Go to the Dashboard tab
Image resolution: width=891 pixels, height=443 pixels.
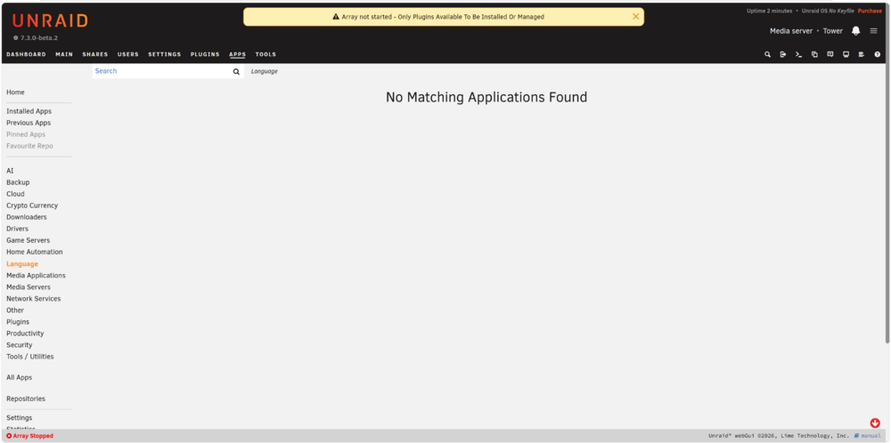[x=26, y=54]
